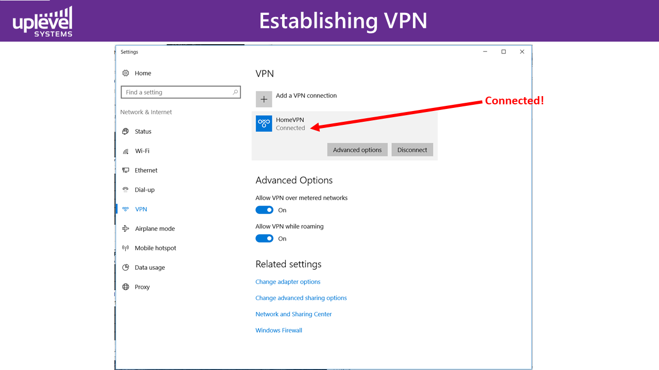The width and height of the screenshot is (659, 370).
Task: Select the Wi-Fi signal icon in sidebar
Action: 126,151
